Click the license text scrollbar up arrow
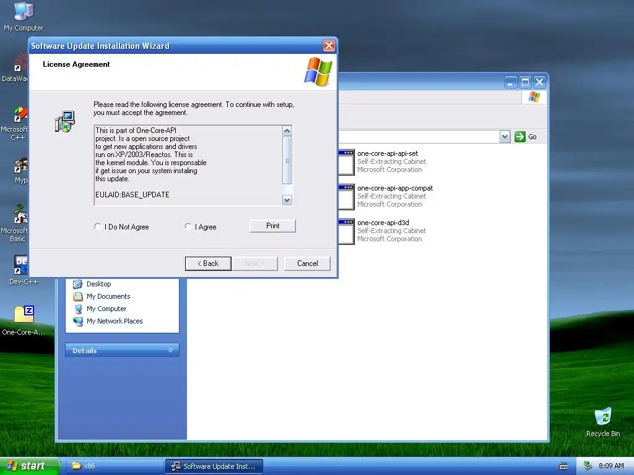The image size is (634, 475). pos(287,131)
